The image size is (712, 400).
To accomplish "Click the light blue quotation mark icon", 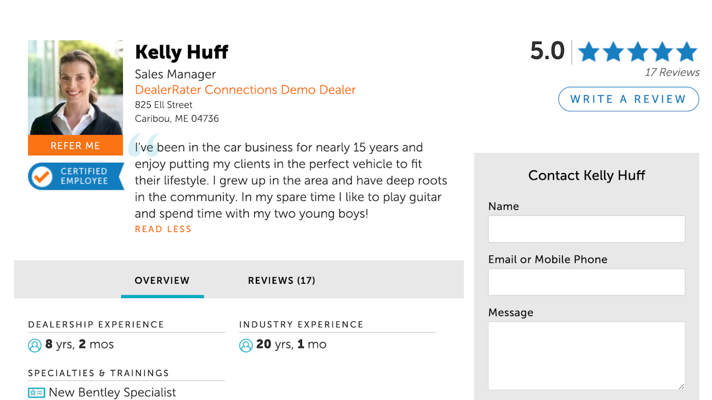I will point(142,145).
